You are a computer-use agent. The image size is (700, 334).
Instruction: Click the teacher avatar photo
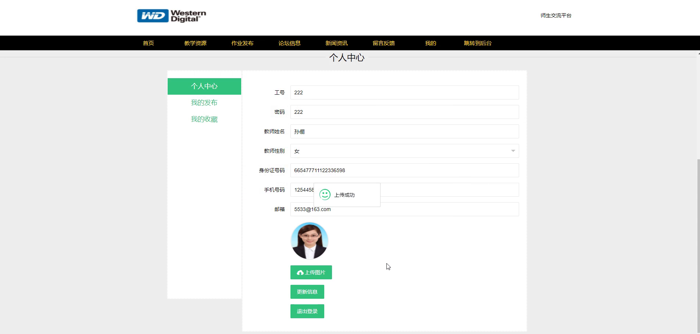click(310, 241)
